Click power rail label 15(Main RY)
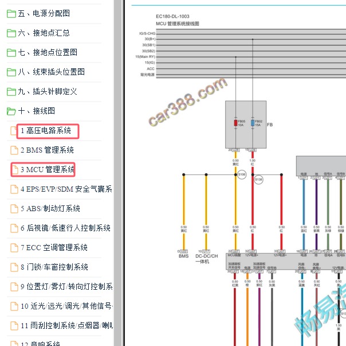Screen dimensions: 346x346 point(145,57)
